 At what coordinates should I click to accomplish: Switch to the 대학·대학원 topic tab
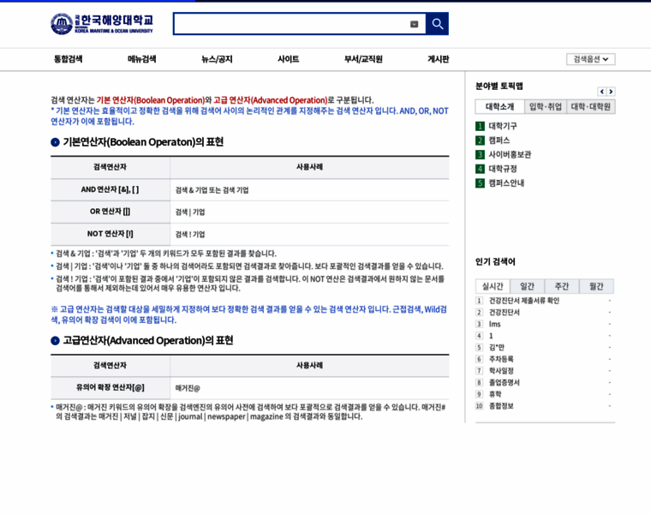pos(590,107)
